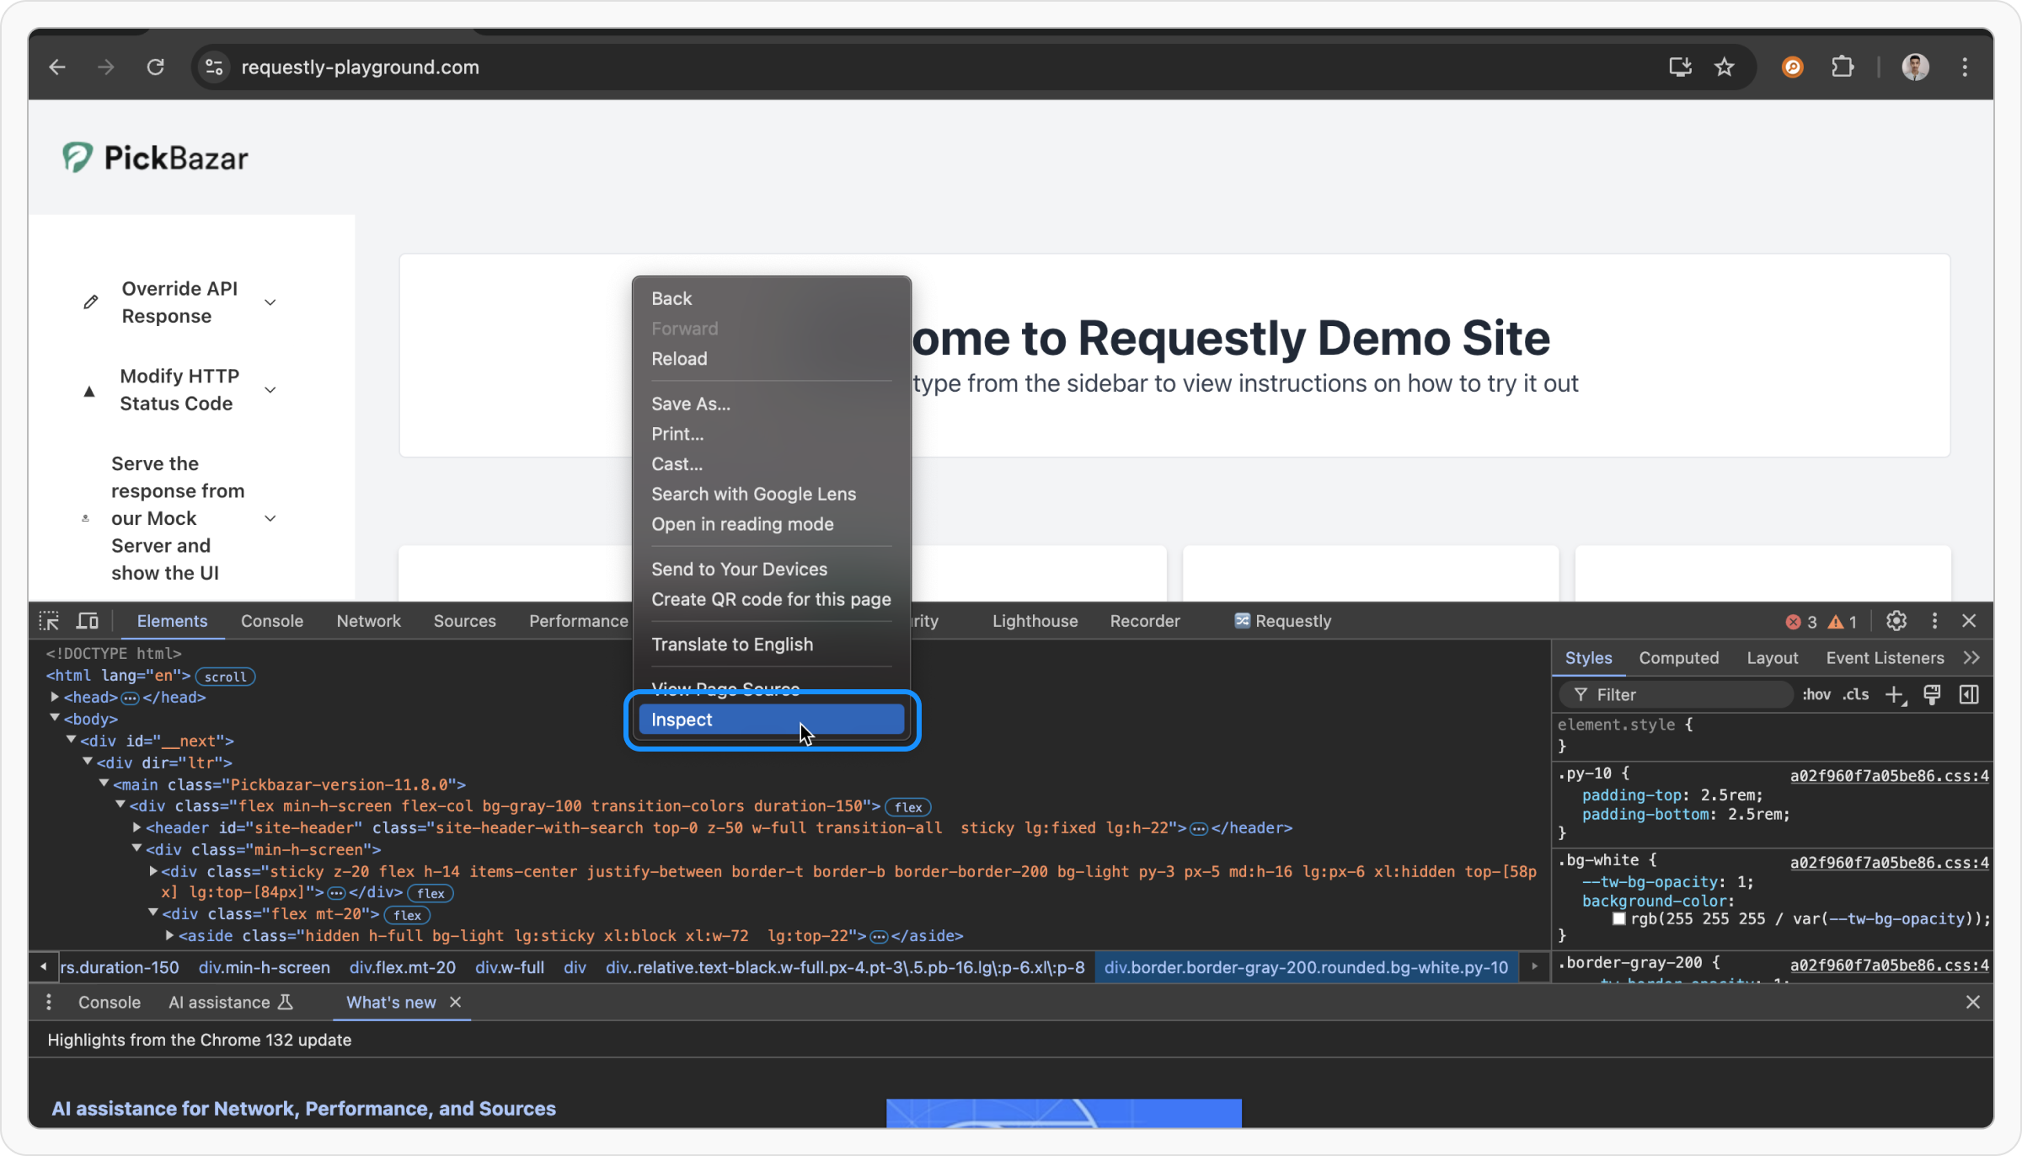This screenshot has height=1156, width=2022.
Task: Click Translate to English menu entry
Action: point(731,645)
